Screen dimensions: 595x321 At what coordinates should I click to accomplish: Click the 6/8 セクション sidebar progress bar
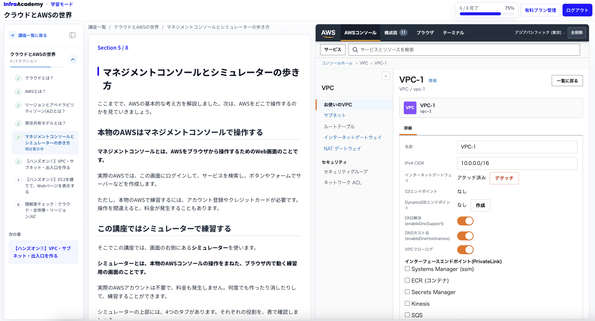pos(37,67)
